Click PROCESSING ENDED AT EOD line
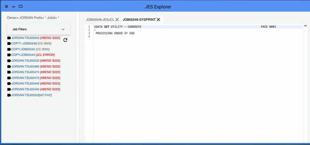The height and width of the screenshot is (145, 310). [x=115, y=33]
